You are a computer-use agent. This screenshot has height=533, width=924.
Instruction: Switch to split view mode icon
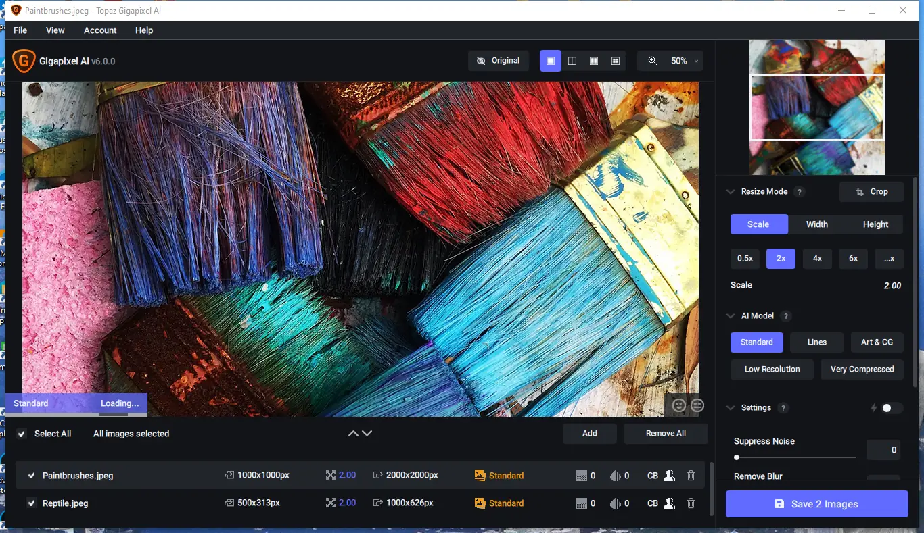(x=572, y=61)
